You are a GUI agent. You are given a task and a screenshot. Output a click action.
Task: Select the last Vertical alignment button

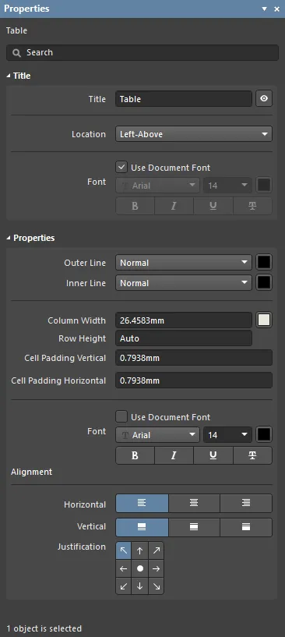pyautogui.click(x=246, y=527)
